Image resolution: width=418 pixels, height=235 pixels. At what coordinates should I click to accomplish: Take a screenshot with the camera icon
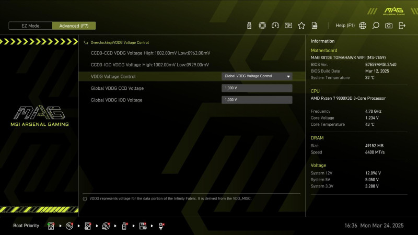[389, 26]
